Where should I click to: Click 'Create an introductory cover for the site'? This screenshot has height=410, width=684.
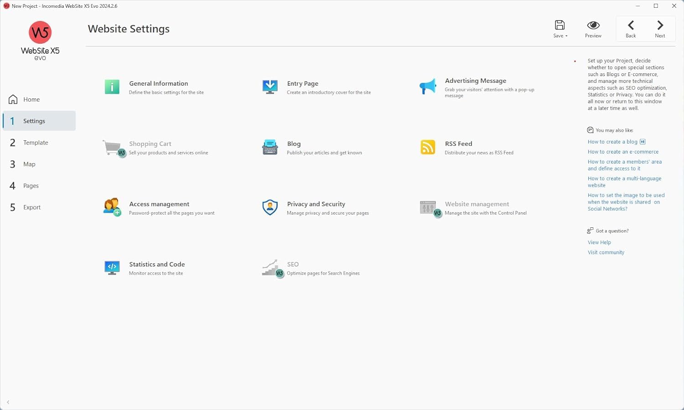(329, 92)
